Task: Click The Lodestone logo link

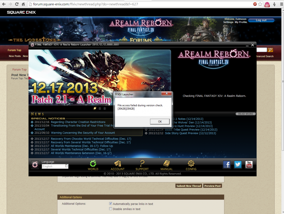Action: click(34, 40)
